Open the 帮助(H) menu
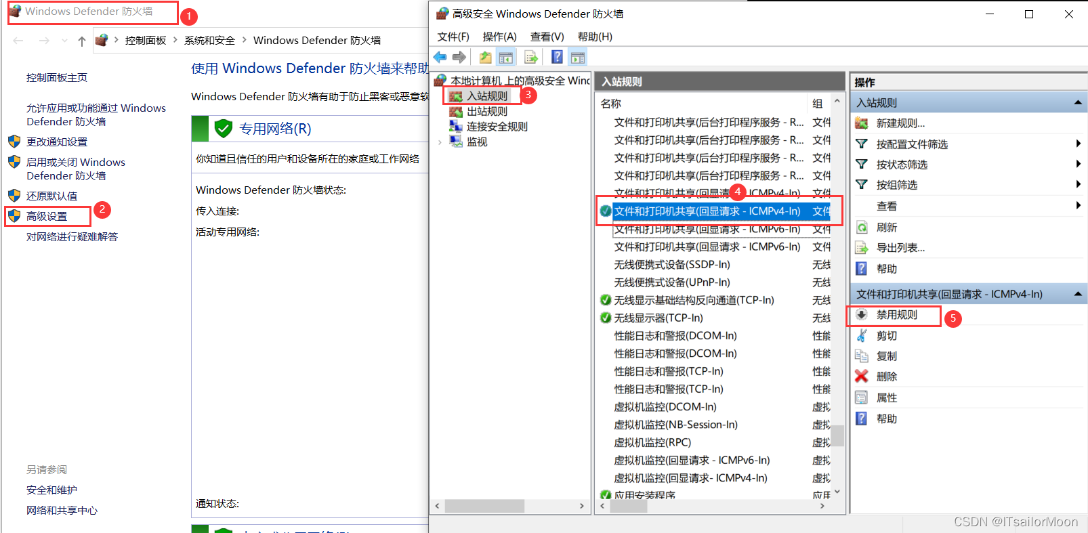Viewport: 1088px width, 533px height. (595, 37)
